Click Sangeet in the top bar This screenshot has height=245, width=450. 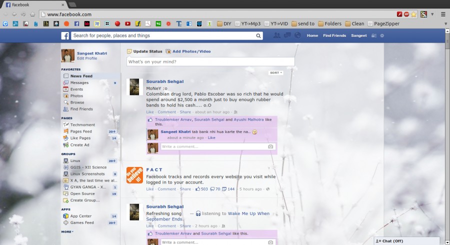(358, 35)
